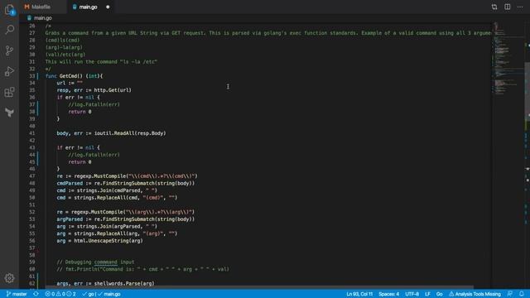Click on the func GetCmd() declaration
This screenshot has height=298, width=530.
point(74,76)
